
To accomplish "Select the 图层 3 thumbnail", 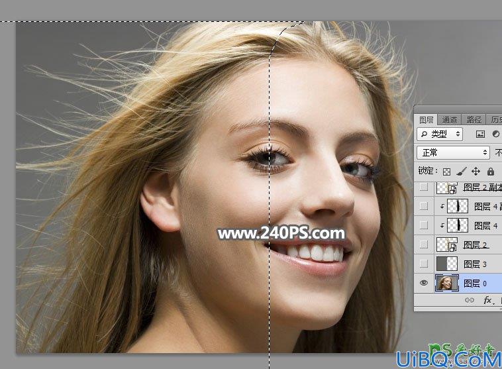I will [446, 264].
